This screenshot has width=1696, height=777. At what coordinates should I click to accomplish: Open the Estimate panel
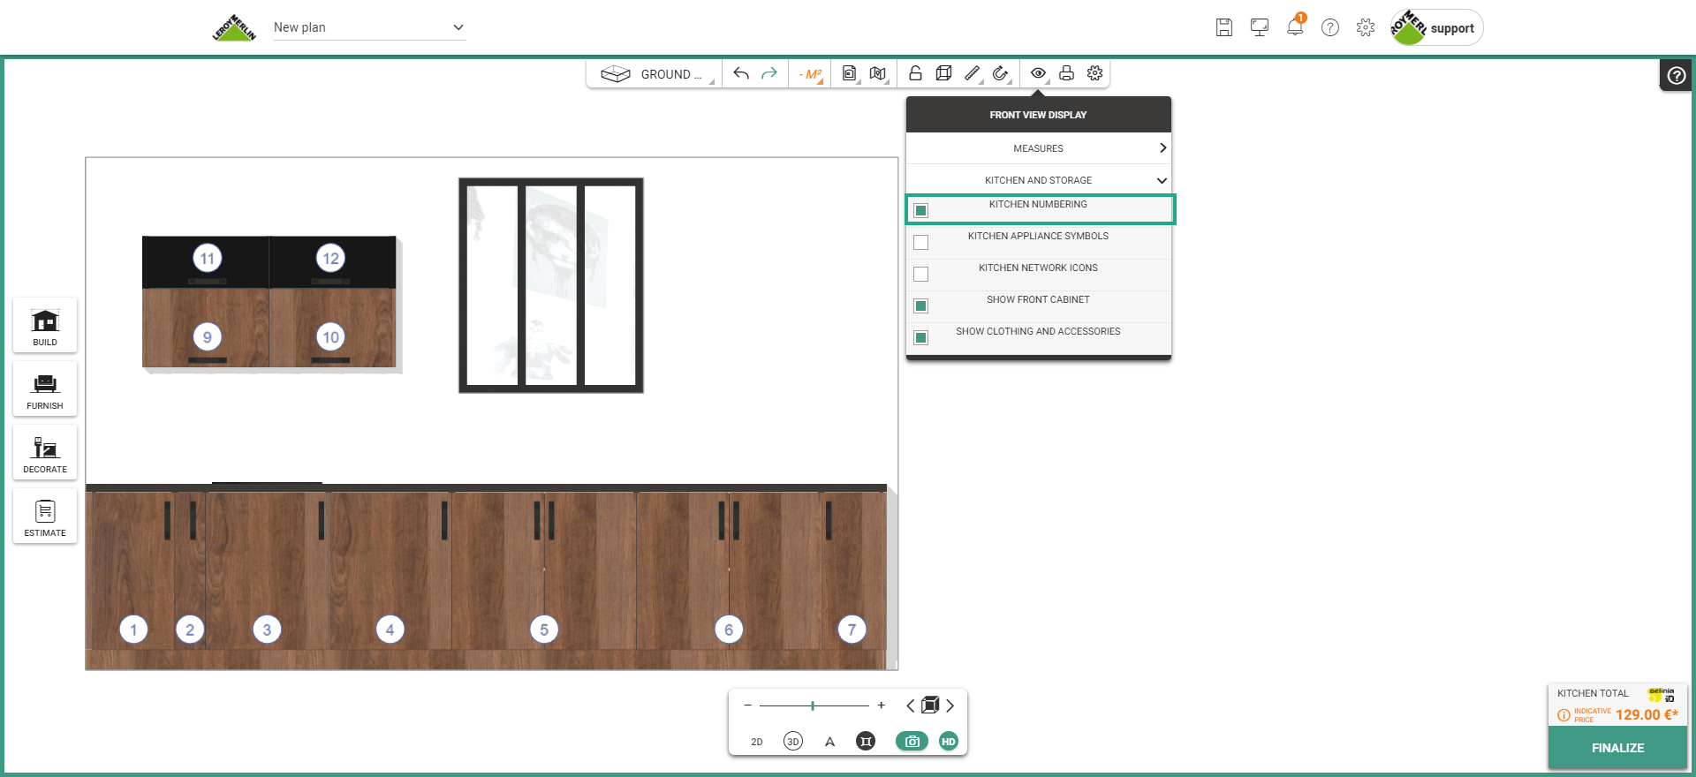(x=45, y=517)
